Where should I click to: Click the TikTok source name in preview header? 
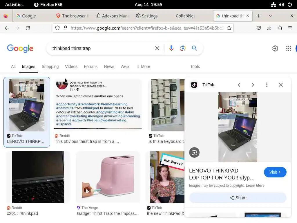coord(208,85)
